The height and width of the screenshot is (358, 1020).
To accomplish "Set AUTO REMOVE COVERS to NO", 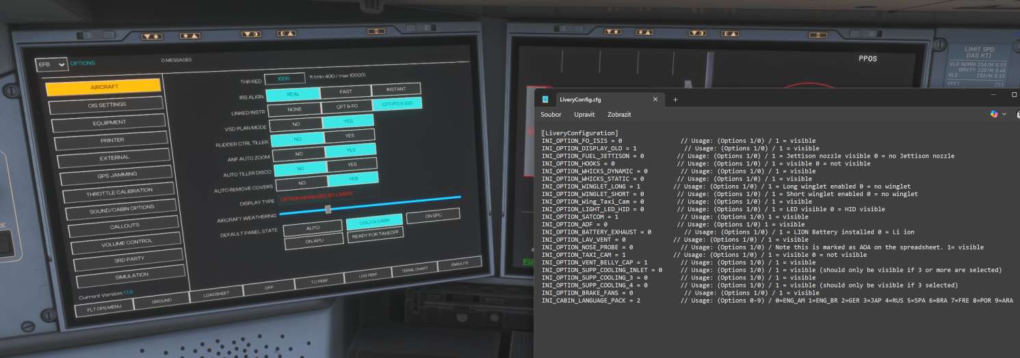I will click(x=302, y=183).
